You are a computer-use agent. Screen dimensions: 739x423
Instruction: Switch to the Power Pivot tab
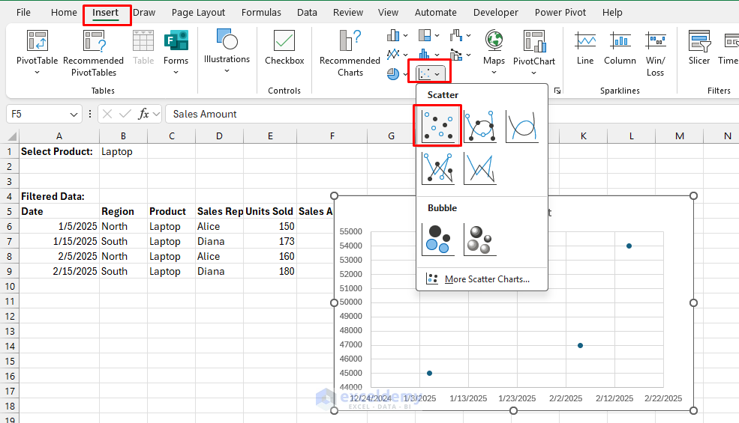[x=560, y=13]
